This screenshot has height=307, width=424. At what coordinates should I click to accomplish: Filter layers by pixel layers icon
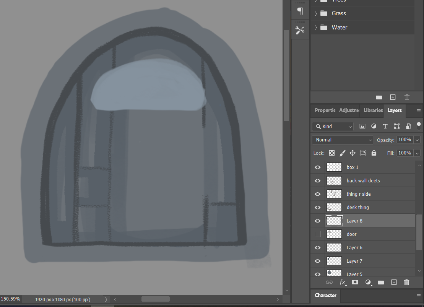pos(362,126)
